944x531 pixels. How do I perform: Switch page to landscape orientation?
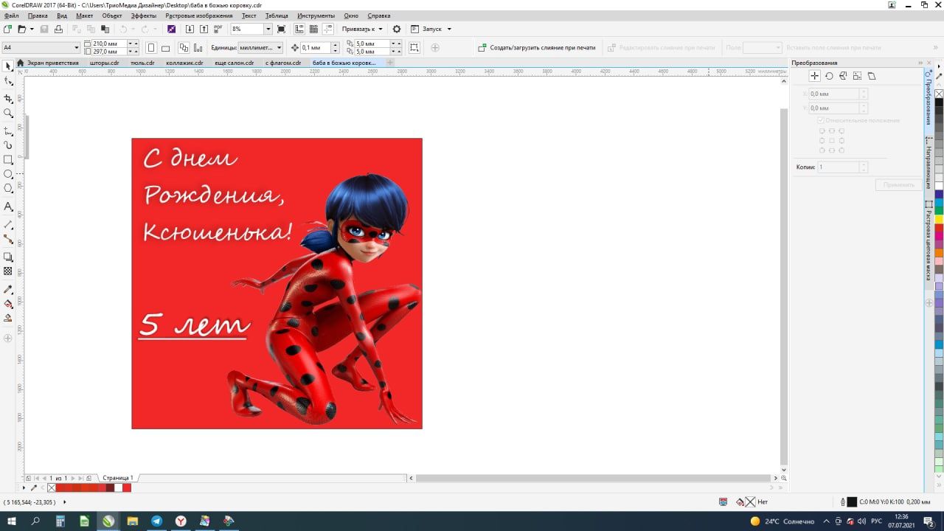point(165,48)
